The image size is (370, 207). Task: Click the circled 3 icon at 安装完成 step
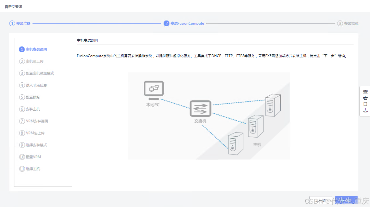340,23
